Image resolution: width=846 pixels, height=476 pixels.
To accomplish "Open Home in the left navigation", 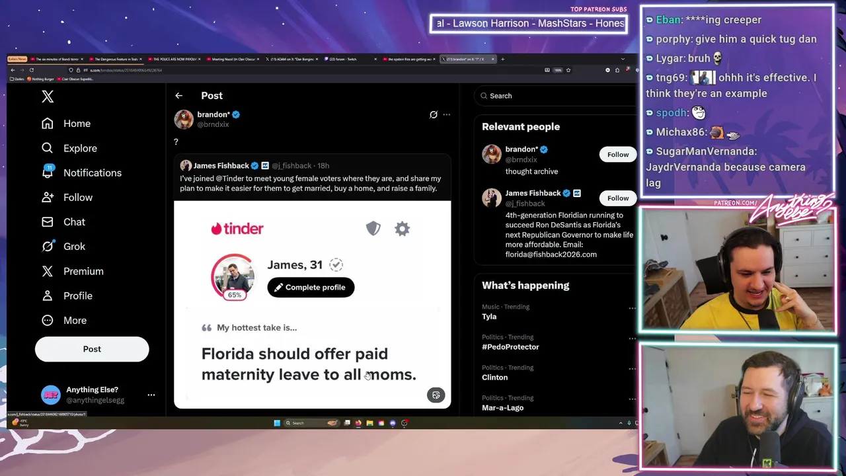I will [66, 124].
